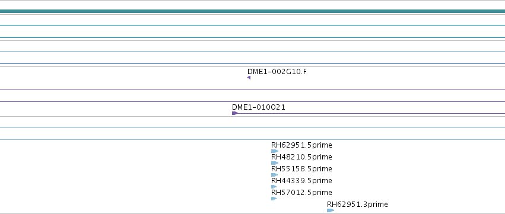
Task: Click the blue RH57012.5prime arrow glyph
Action: tap(274, 199)
